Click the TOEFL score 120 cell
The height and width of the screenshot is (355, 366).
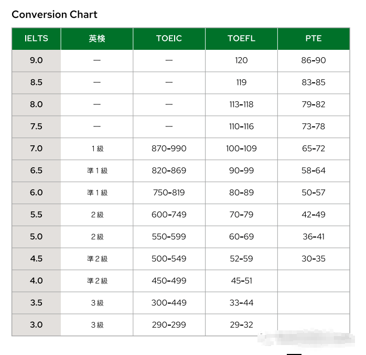(x=241, y=60)
